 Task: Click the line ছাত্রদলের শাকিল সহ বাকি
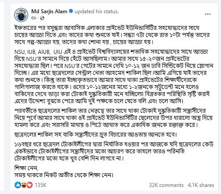(95, 134)
